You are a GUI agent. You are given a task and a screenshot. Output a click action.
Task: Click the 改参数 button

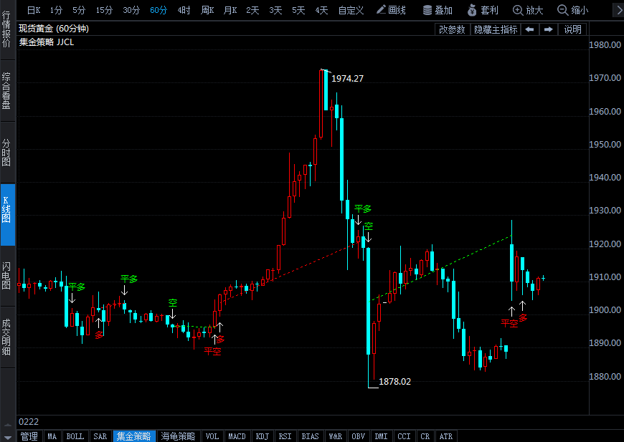pyautogui.click(x=452, y=29)
